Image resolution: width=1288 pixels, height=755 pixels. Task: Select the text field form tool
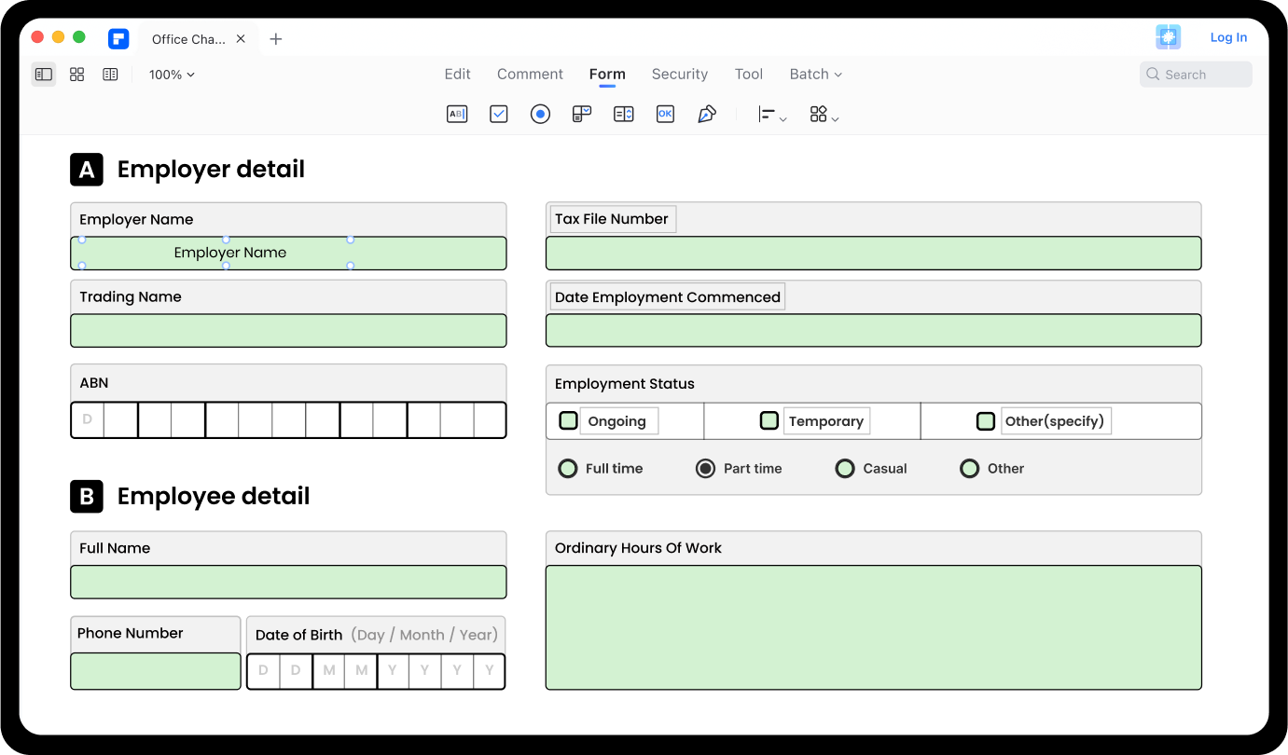pos(457,114)
